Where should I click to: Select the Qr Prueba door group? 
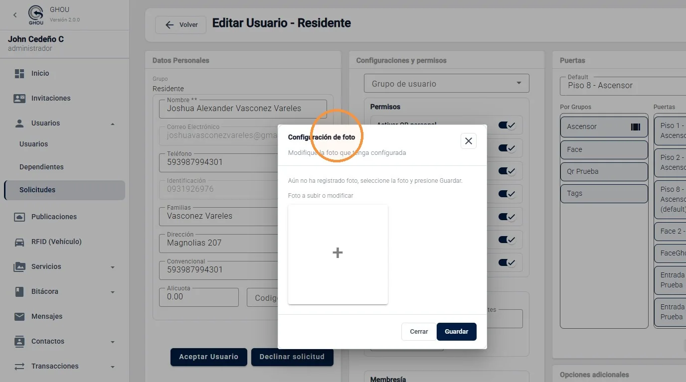[604, 171]
